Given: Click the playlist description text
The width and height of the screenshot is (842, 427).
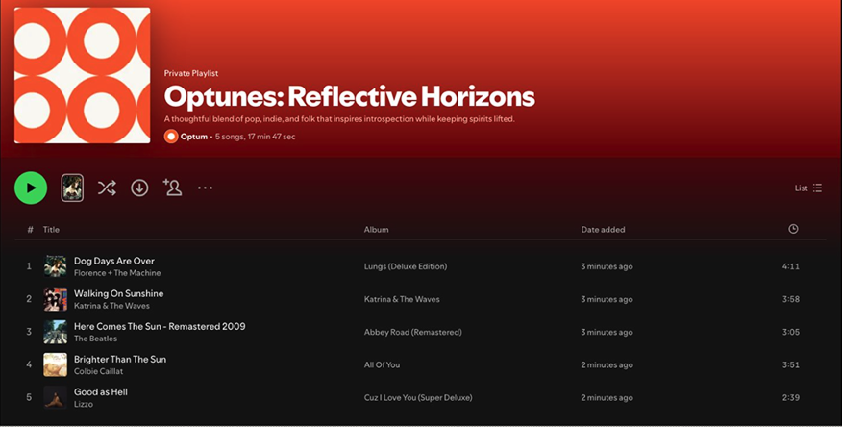Looking at the screenshot, I should click(x=339, y=119).
